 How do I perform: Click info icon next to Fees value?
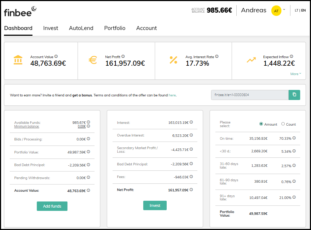[x=191, y=177]
